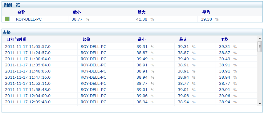Select the 2011-11-17 12:09:48.0 row
264x114 pixels.
130,102
